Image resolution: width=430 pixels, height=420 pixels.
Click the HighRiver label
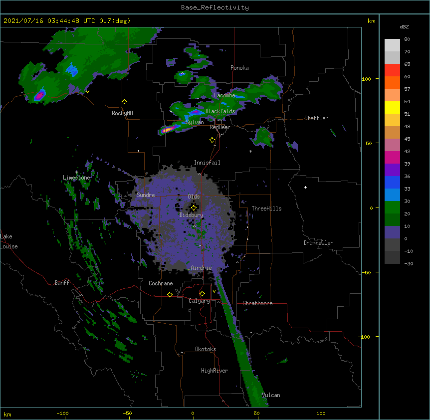click(215, 371)
